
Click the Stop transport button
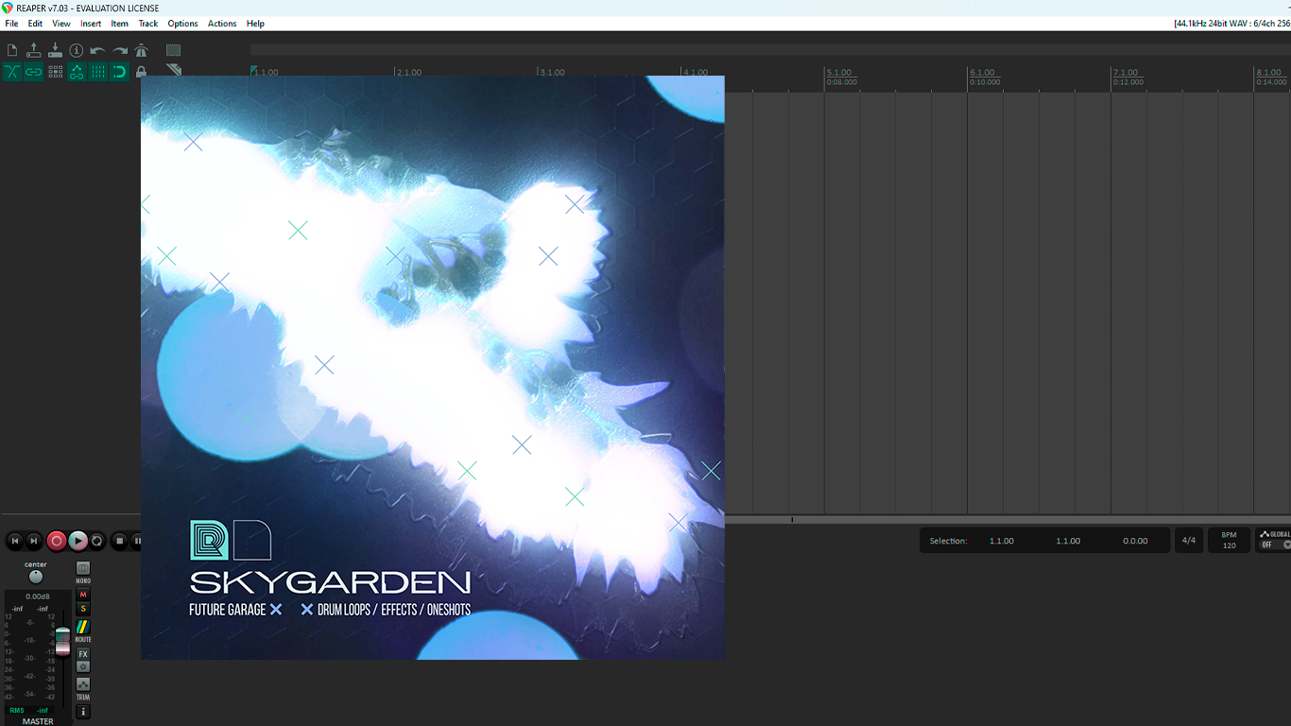119,541
